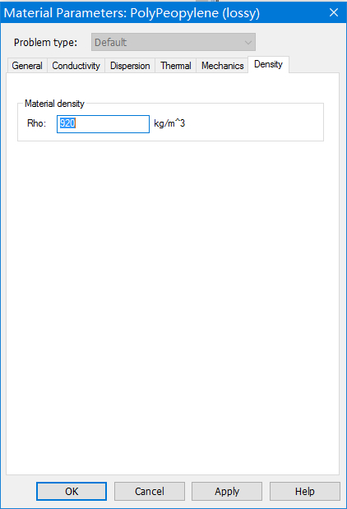Click inside the Rho density input field
The width and height of the screenshot is (347, 509).
[x=104, y=124]
